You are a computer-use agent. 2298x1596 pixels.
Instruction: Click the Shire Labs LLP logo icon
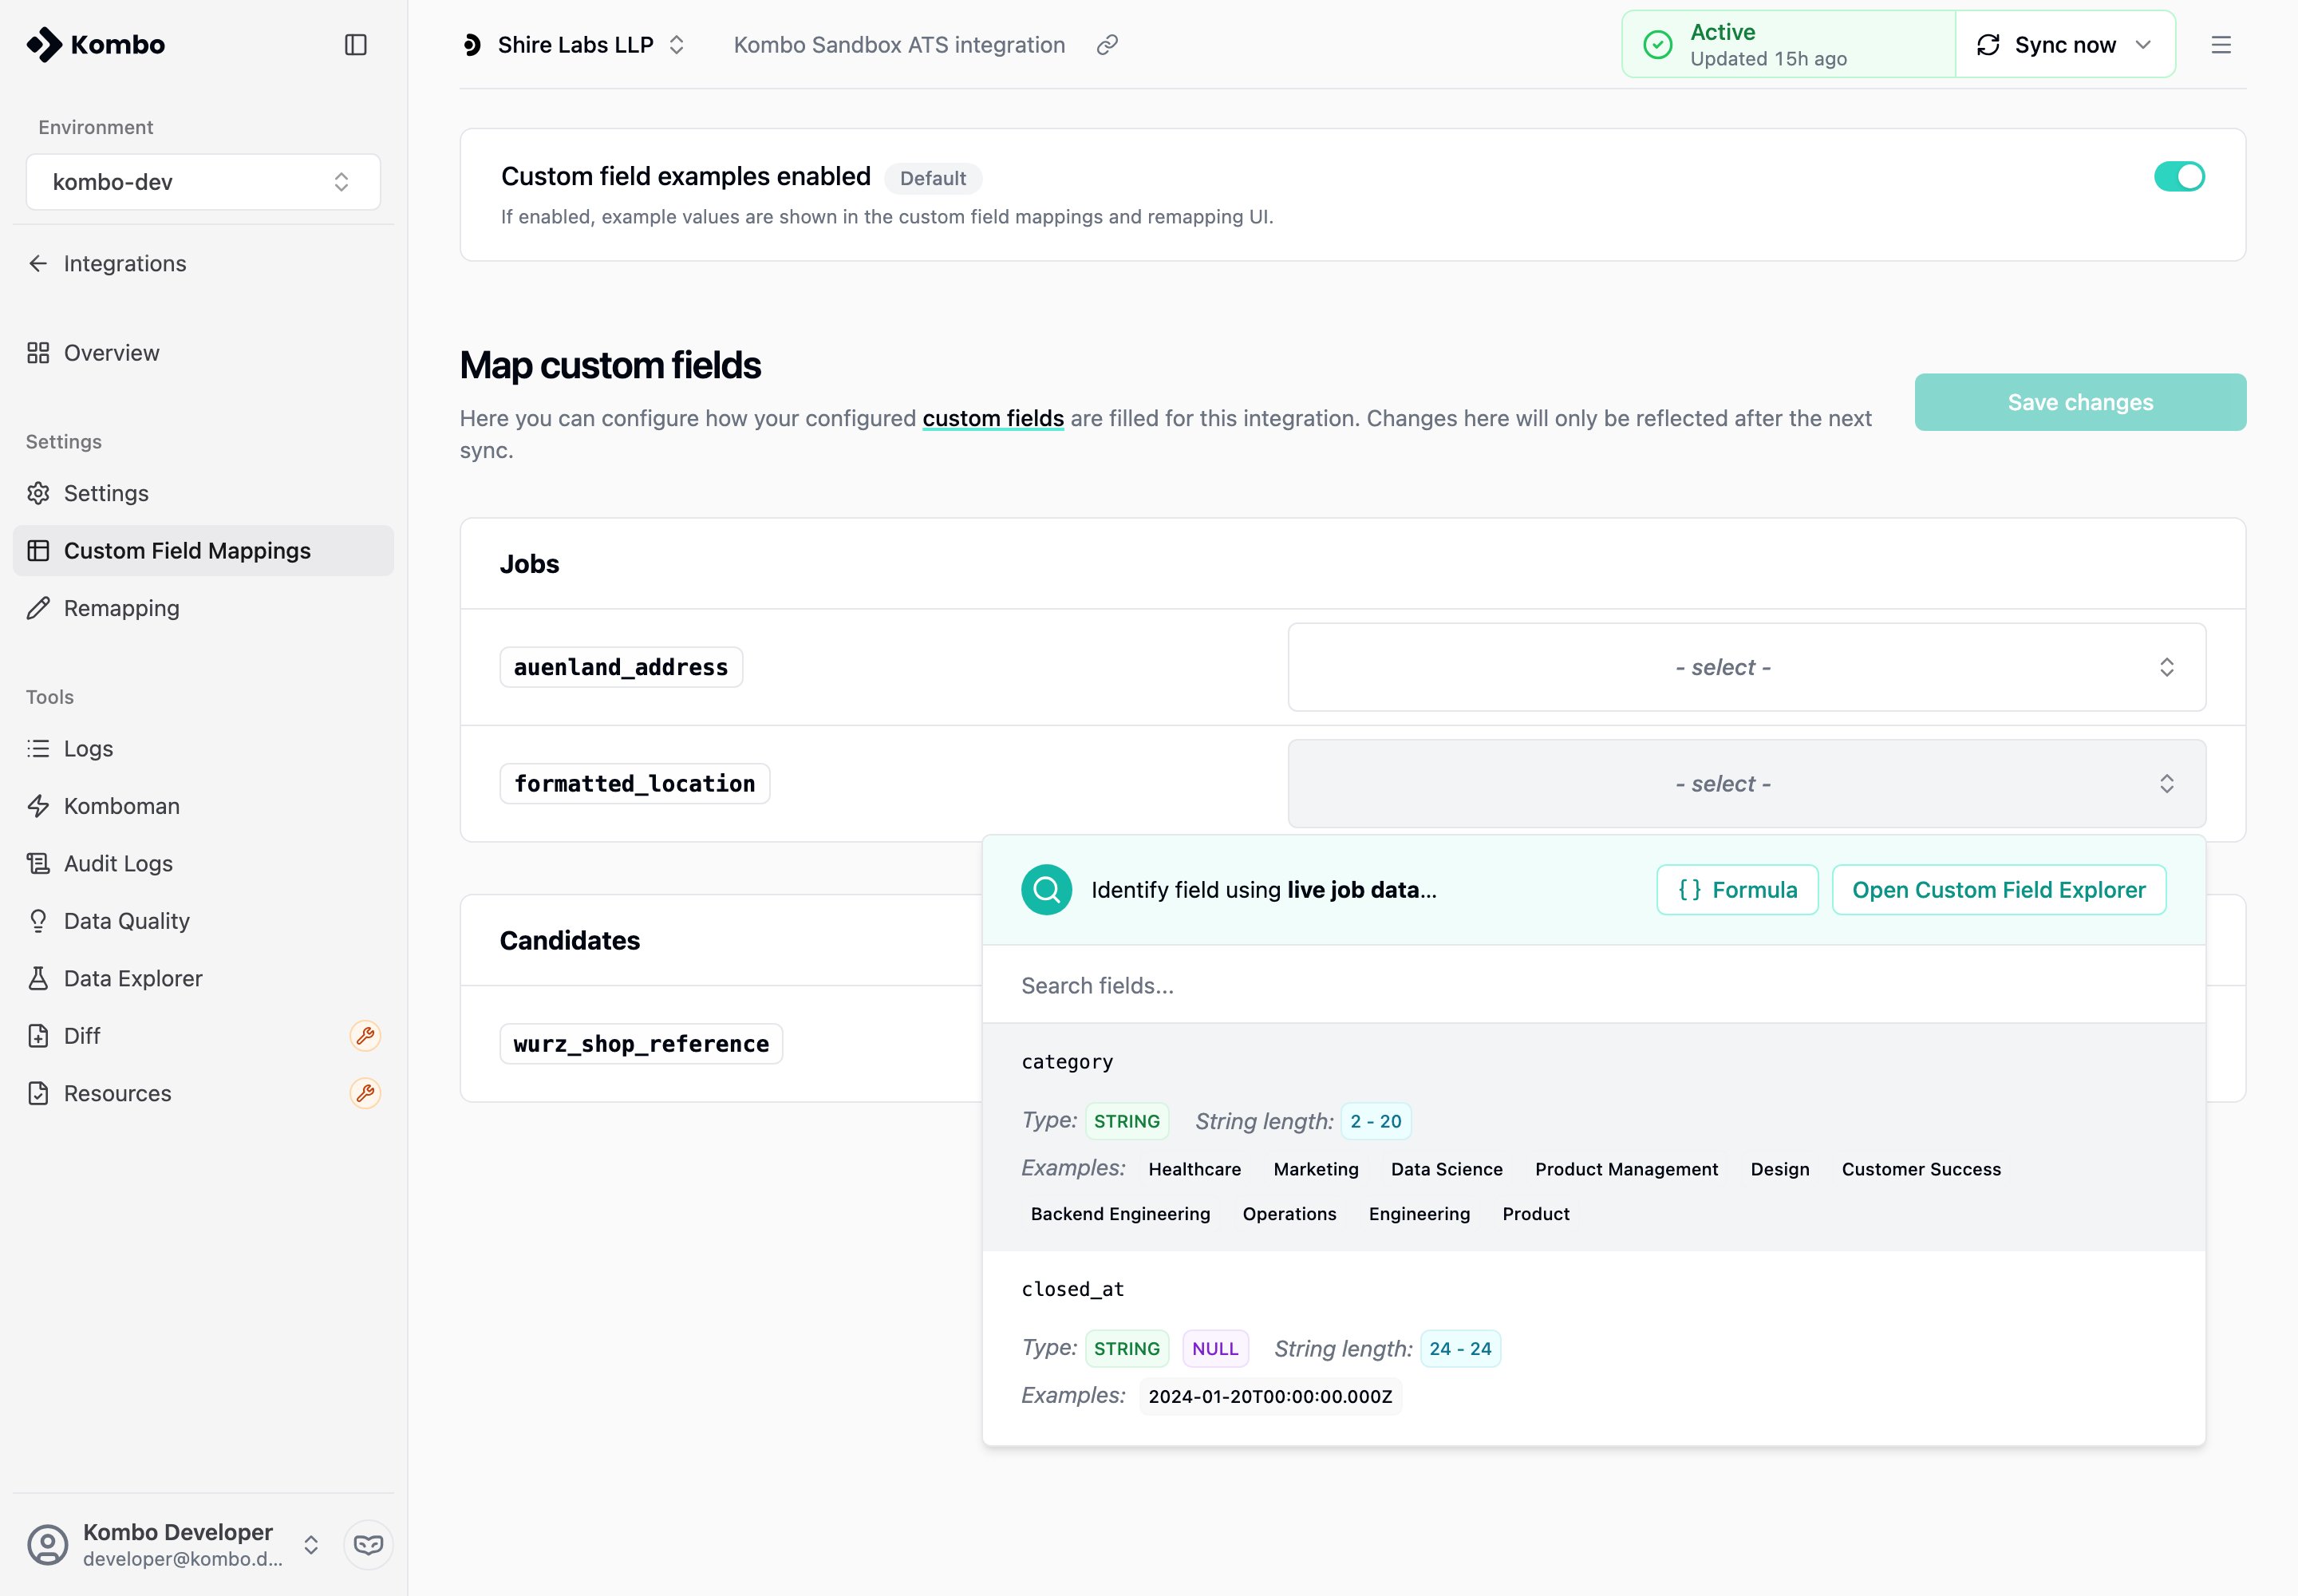point(472,45)
